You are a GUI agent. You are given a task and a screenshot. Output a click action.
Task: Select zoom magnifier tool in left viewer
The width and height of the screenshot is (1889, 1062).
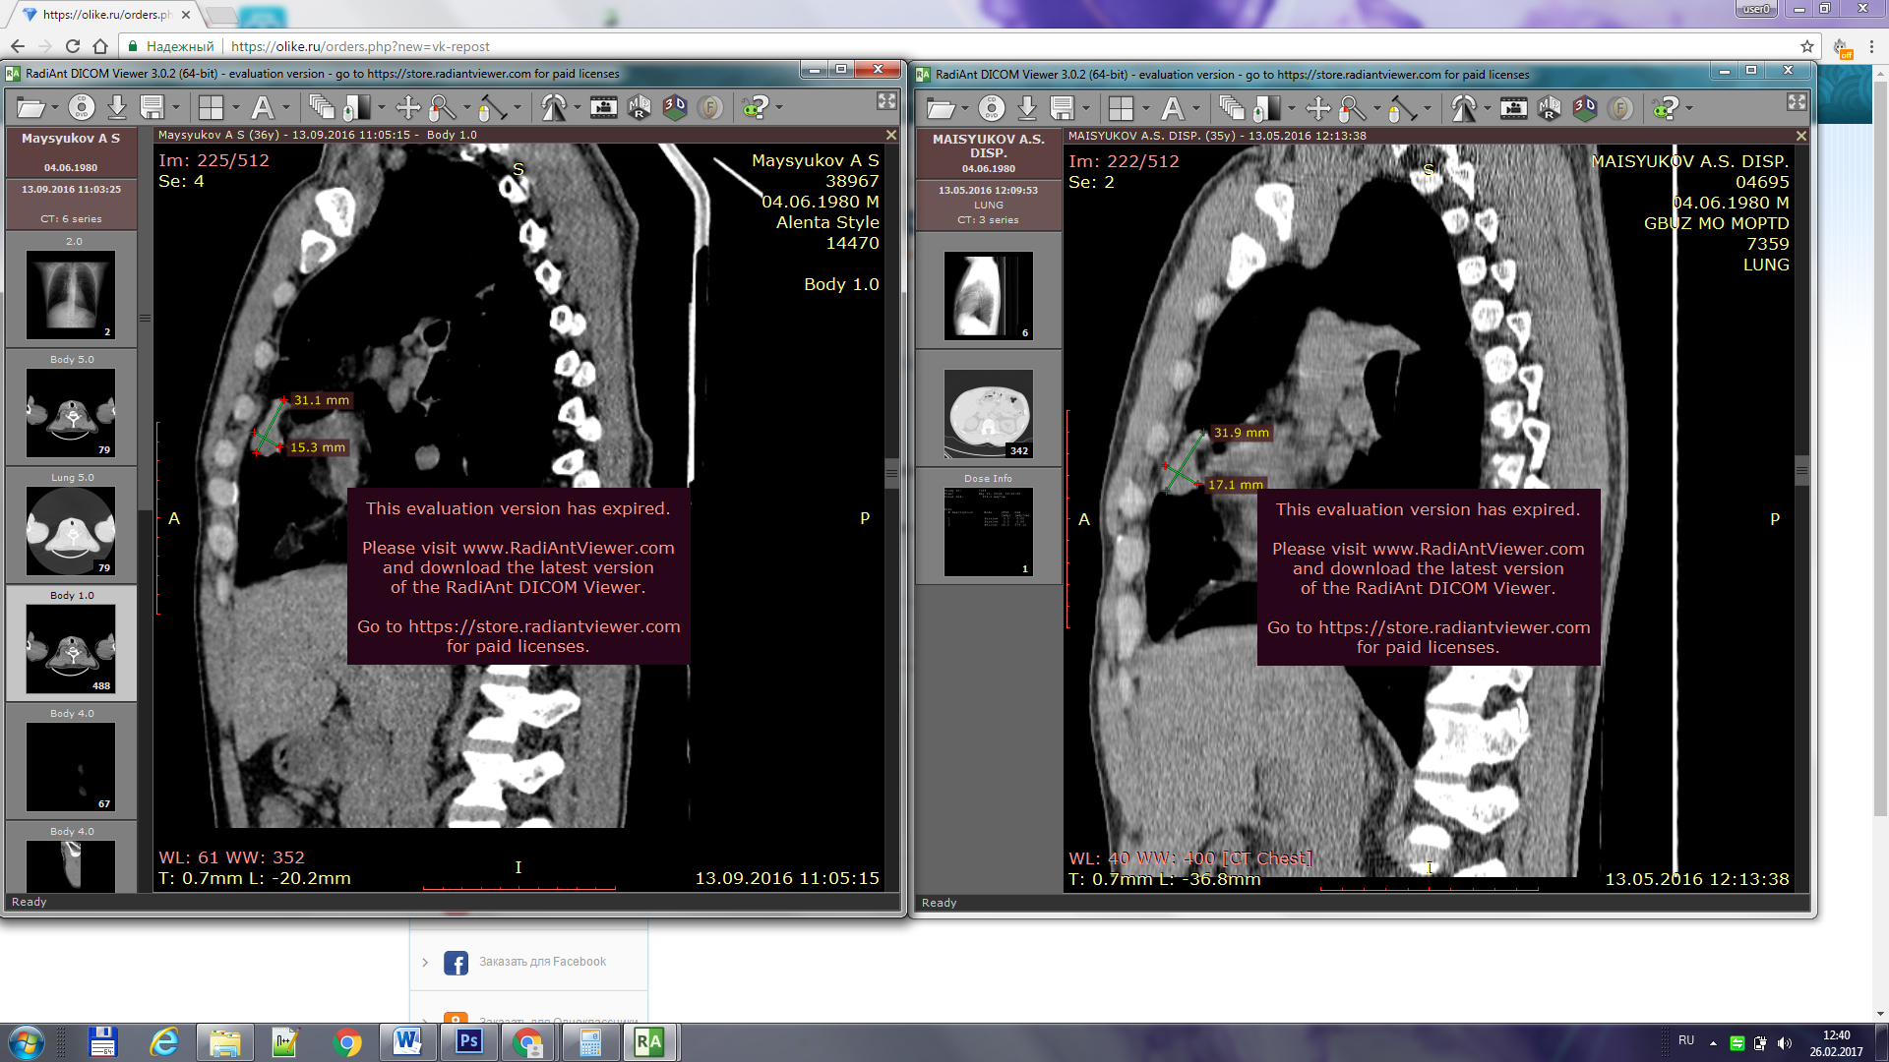pos(442,108)
